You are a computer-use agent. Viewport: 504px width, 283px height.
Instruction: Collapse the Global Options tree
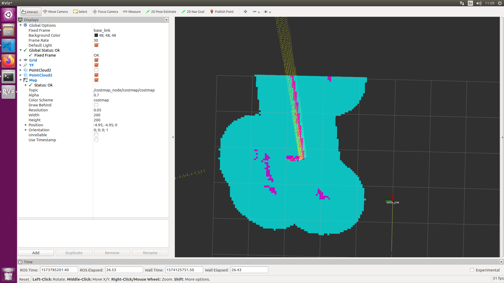(21, 25)
